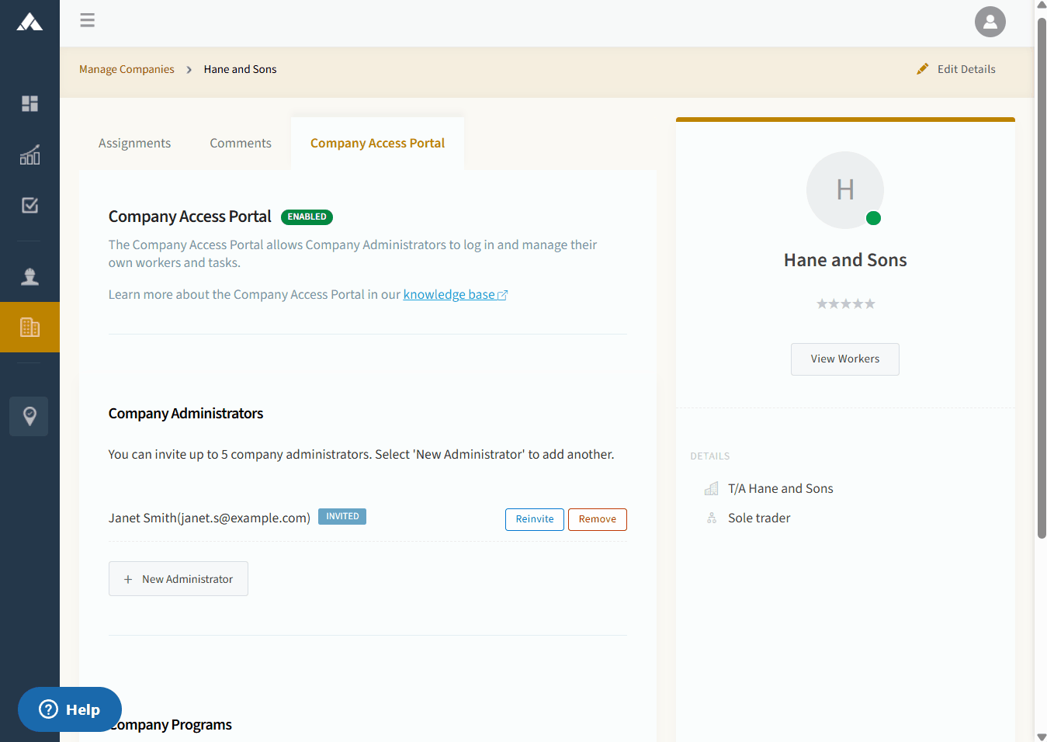Set the company star rating

click(845, 303)
